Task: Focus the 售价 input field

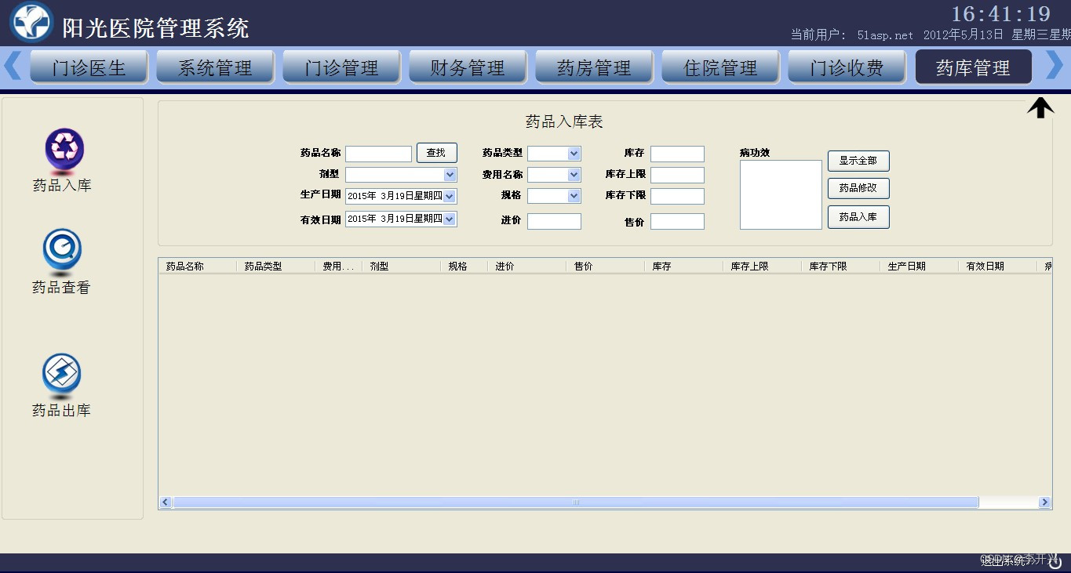Action: tap(677, 222)
